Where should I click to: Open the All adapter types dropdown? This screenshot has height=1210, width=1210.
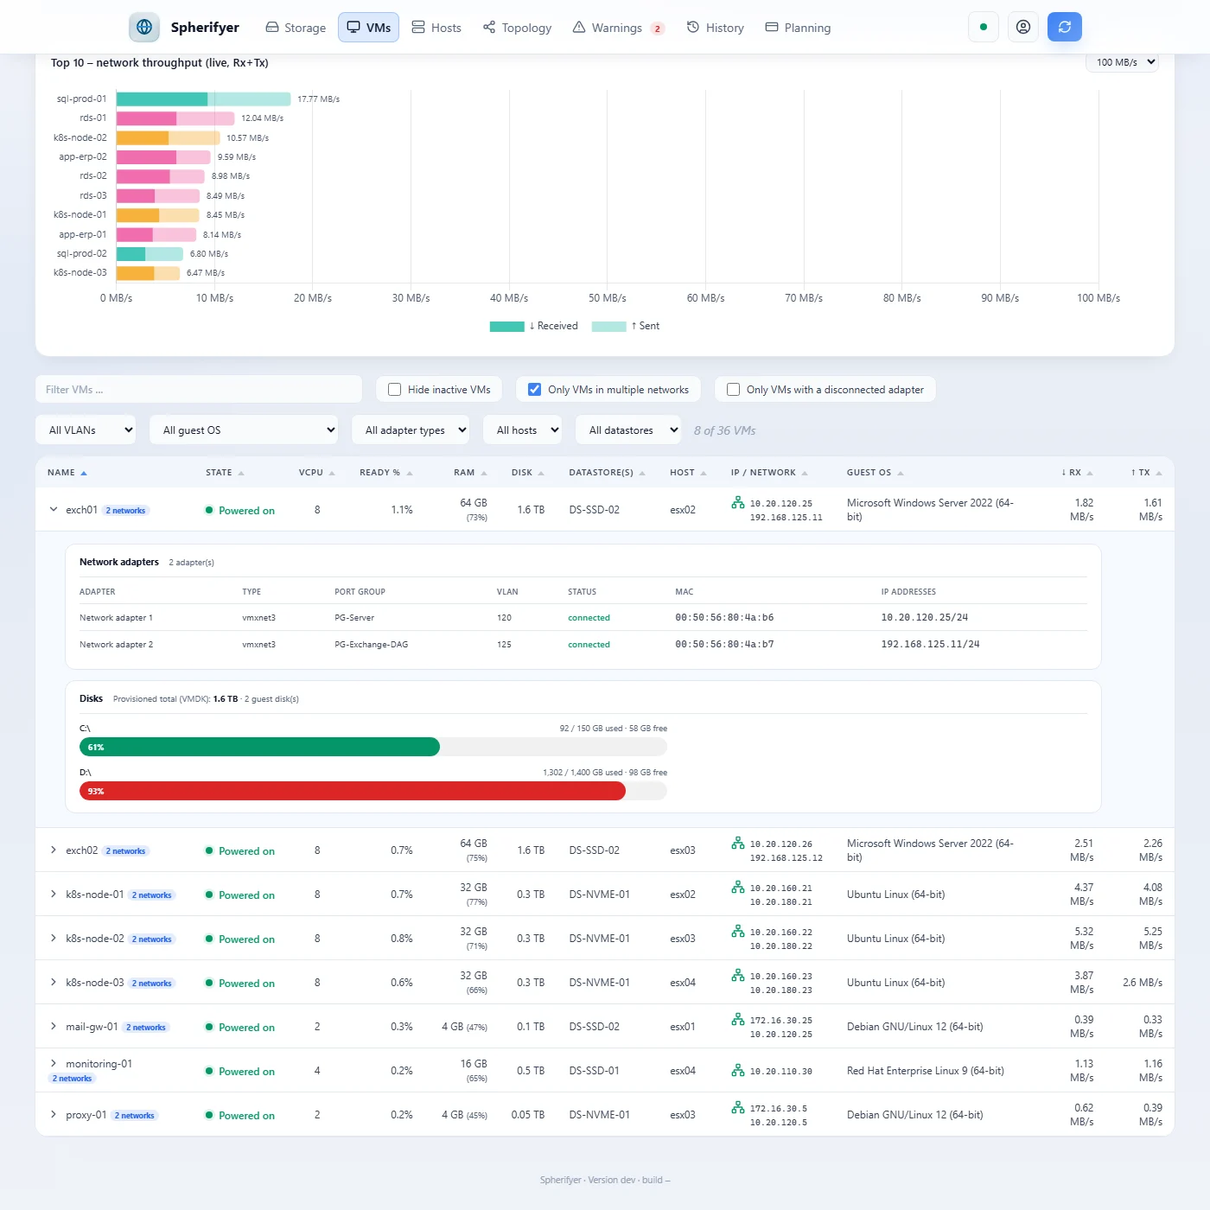tap(411, 430)
